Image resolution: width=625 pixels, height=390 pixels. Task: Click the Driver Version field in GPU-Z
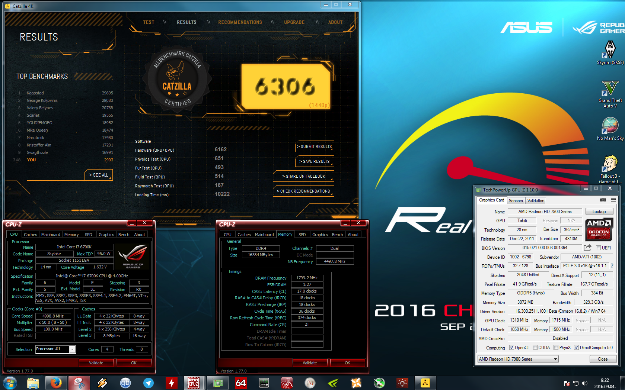click(560, 311)
